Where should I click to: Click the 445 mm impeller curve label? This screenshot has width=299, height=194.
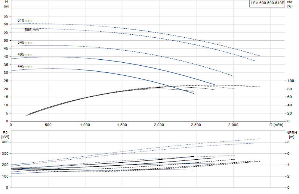pyautogui.click(x=24, y=66)
